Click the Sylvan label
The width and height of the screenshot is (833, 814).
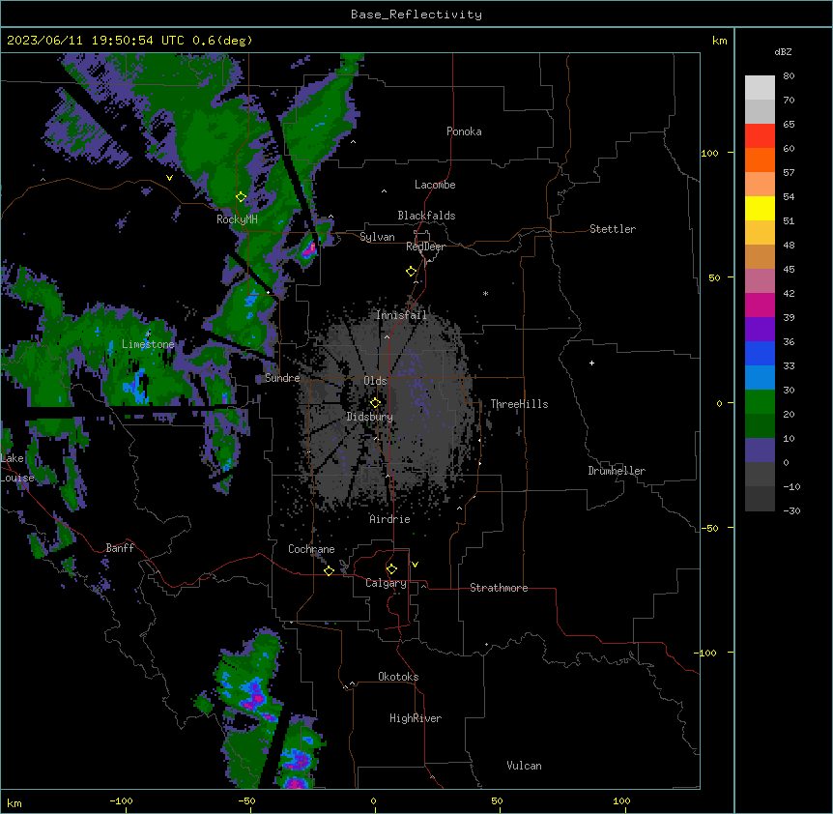pyautogui.click(x=377, y=237)
